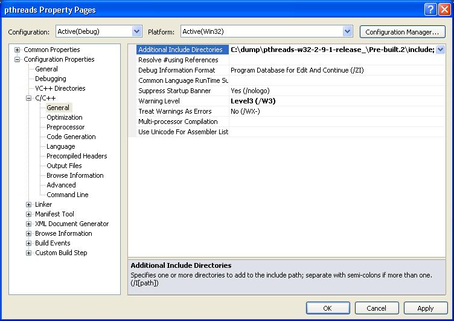The height and width of the screenshot is (321, 454).
Task: Select the Custom Build Step label
Action: point(61,253)
